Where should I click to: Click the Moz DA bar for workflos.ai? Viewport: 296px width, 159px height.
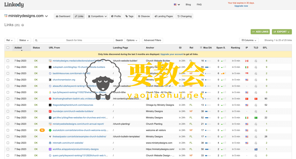[208, 149]
